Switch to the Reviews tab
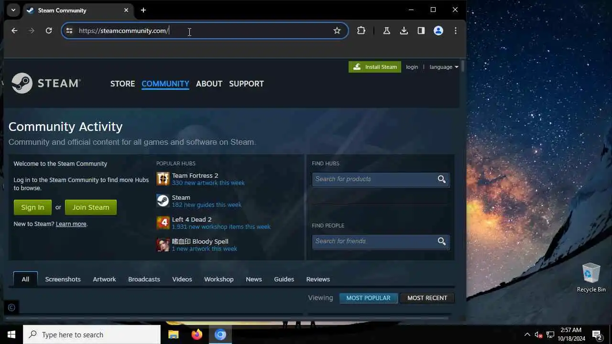The image size is (612, 344). point(318,279)
